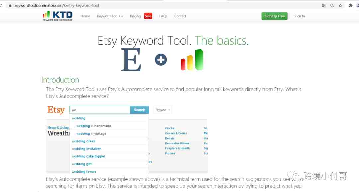Viewport: 359px width, 192px height.
Task: Click the Introduction section heading
Action: (x=60, y=80)
